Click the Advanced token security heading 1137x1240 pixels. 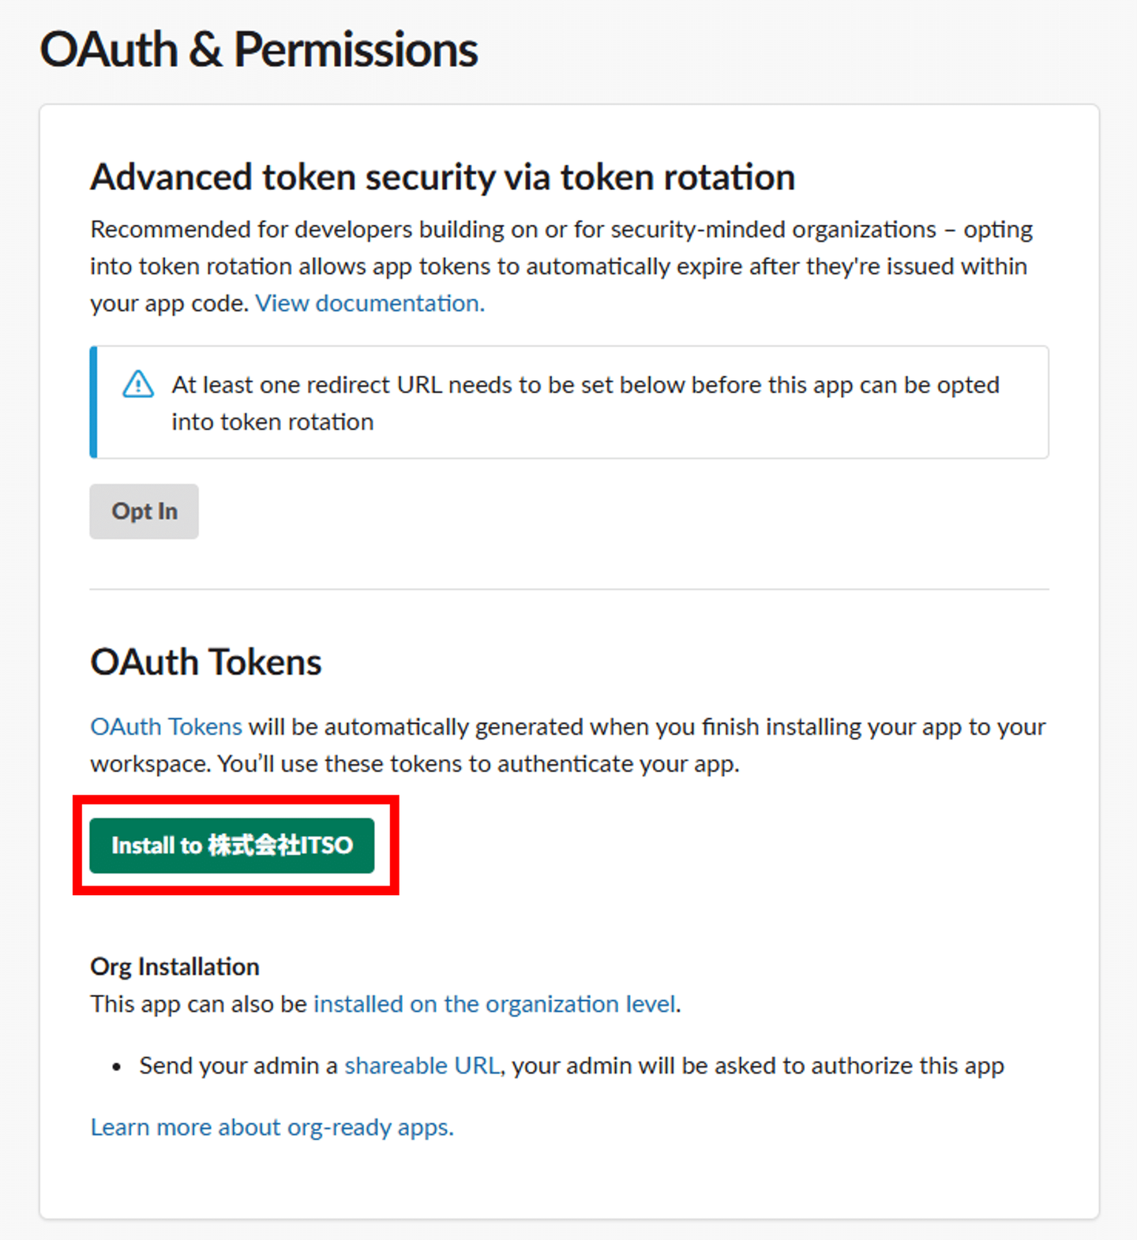pyautogui.click(x=442, y=177)
